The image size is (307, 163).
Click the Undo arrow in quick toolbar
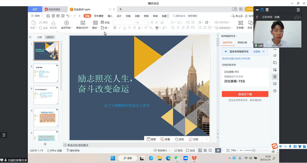[x=68, y=16]
